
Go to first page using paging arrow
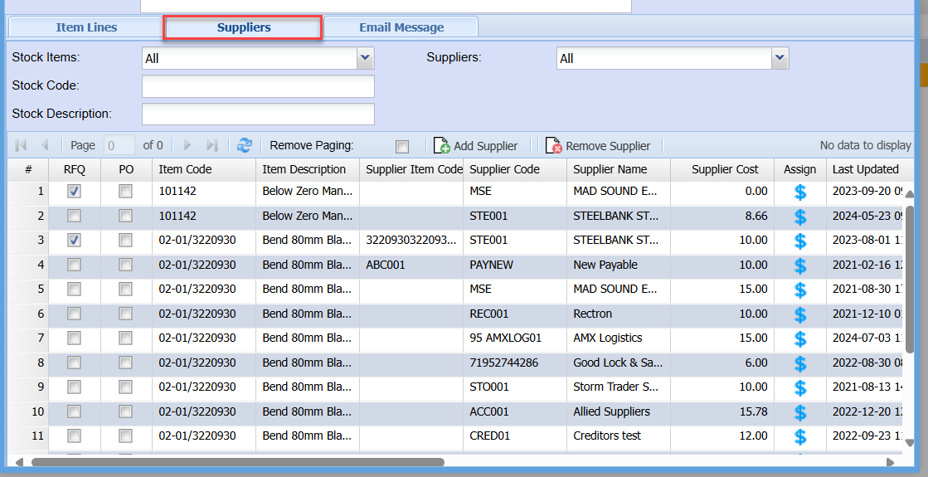tap(22, 145)
